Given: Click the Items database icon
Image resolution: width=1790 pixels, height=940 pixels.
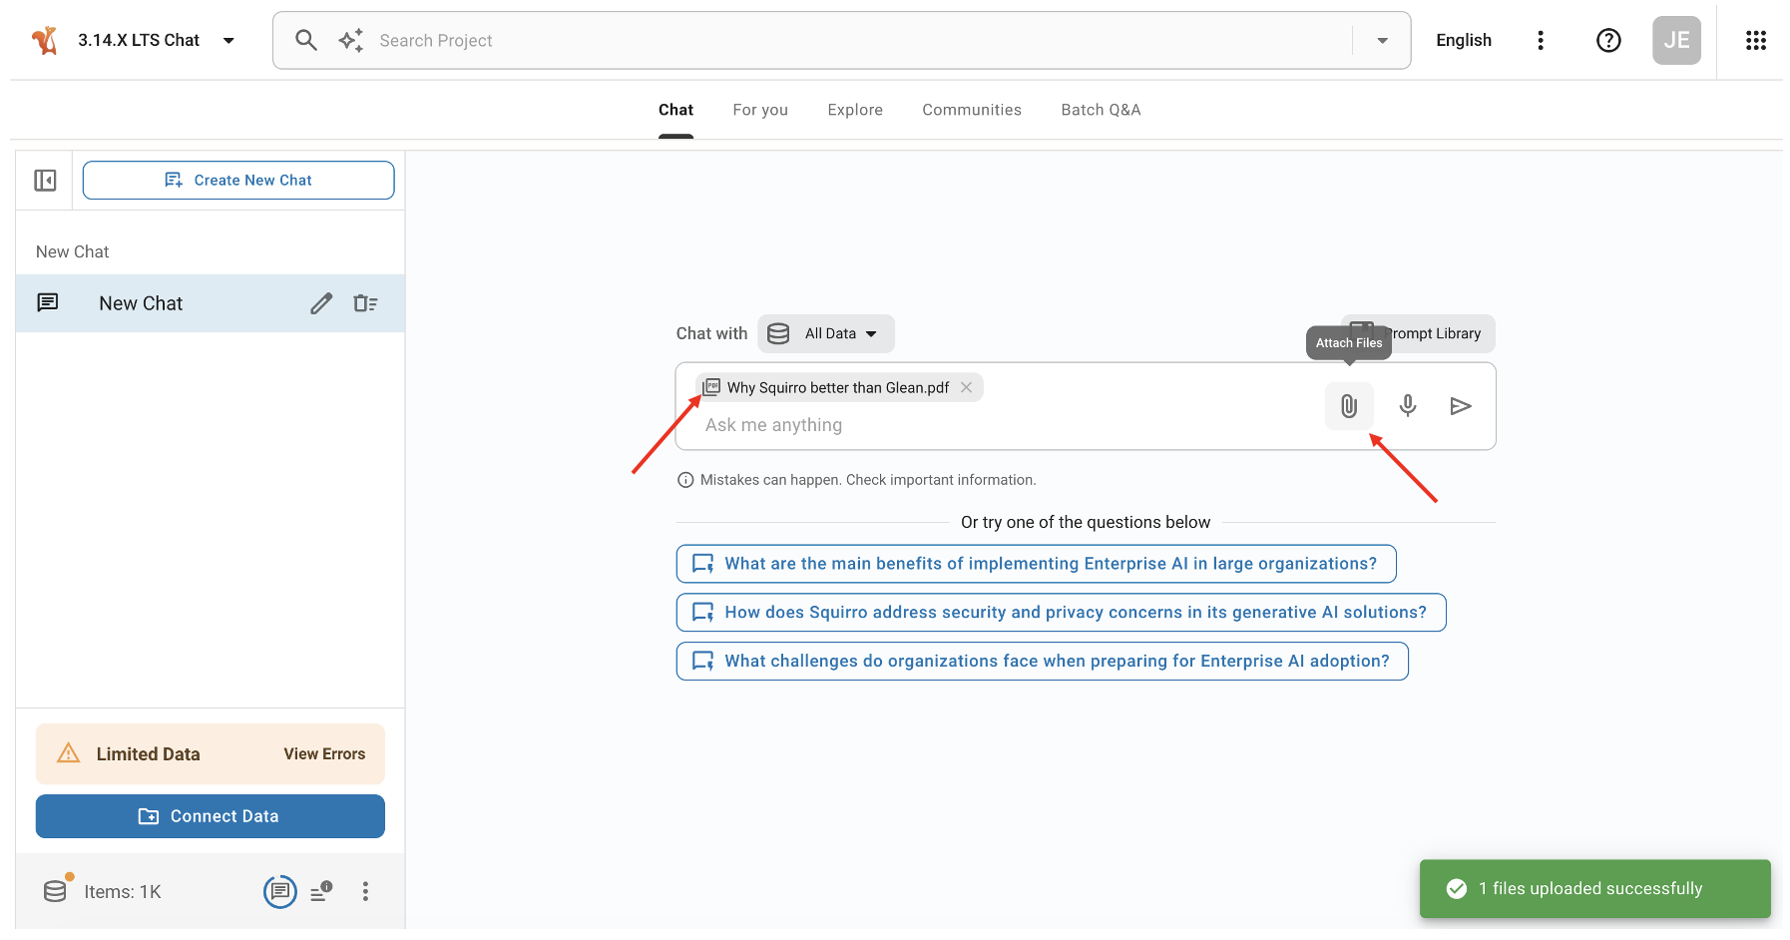Looking at the screenshot, I should click(x=56, y=891).
